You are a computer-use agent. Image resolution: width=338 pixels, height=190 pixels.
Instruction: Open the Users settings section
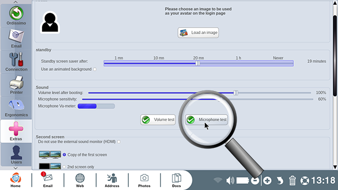(x=16, y=155)
